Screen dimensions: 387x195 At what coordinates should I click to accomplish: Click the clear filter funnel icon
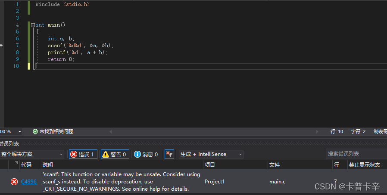coord(169,154)
